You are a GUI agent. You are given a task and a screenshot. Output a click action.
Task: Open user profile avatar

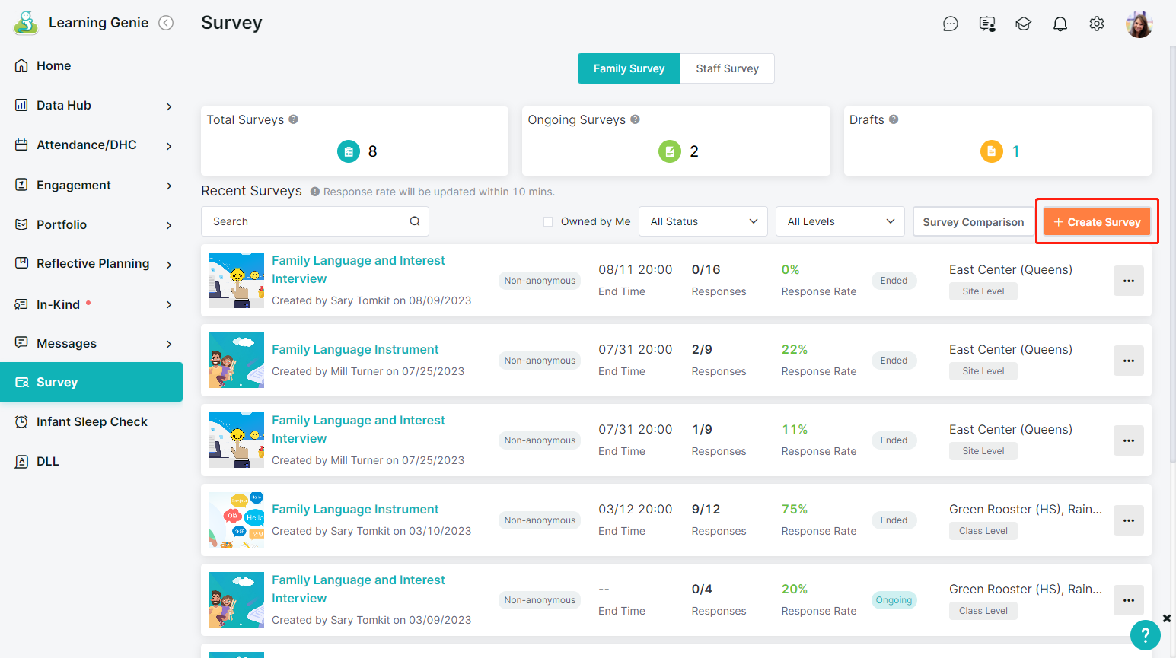(x=1139, y=24)
